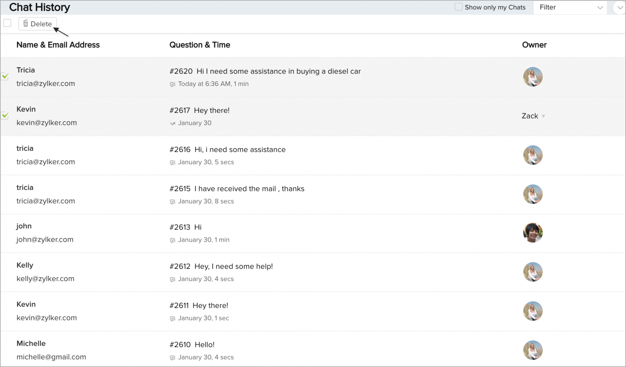
Task: Click the owner avatar for chat #2613
Action: point(532,233)
